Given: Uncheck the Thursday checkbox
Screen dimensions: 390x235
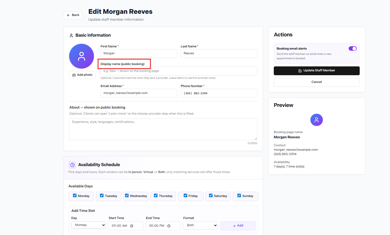Looking at the screenshot, I should pyautogui.click(x=156, y=196).
